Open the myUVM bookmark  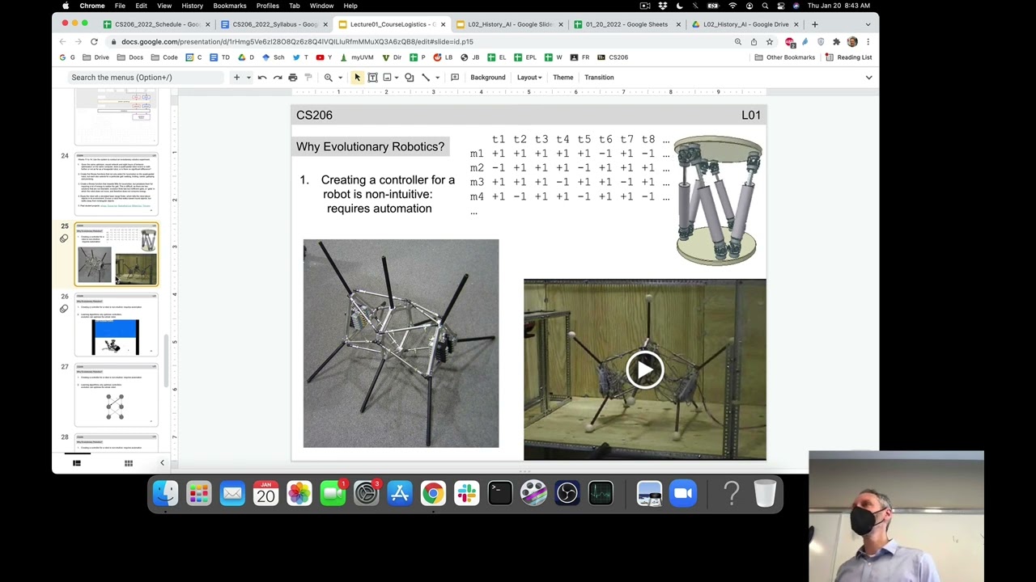coord(357,57)
